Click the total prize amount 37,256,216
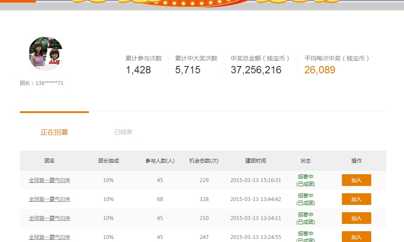Image resolution: width=404 pixels, height=242 pixels. (256, 70)
